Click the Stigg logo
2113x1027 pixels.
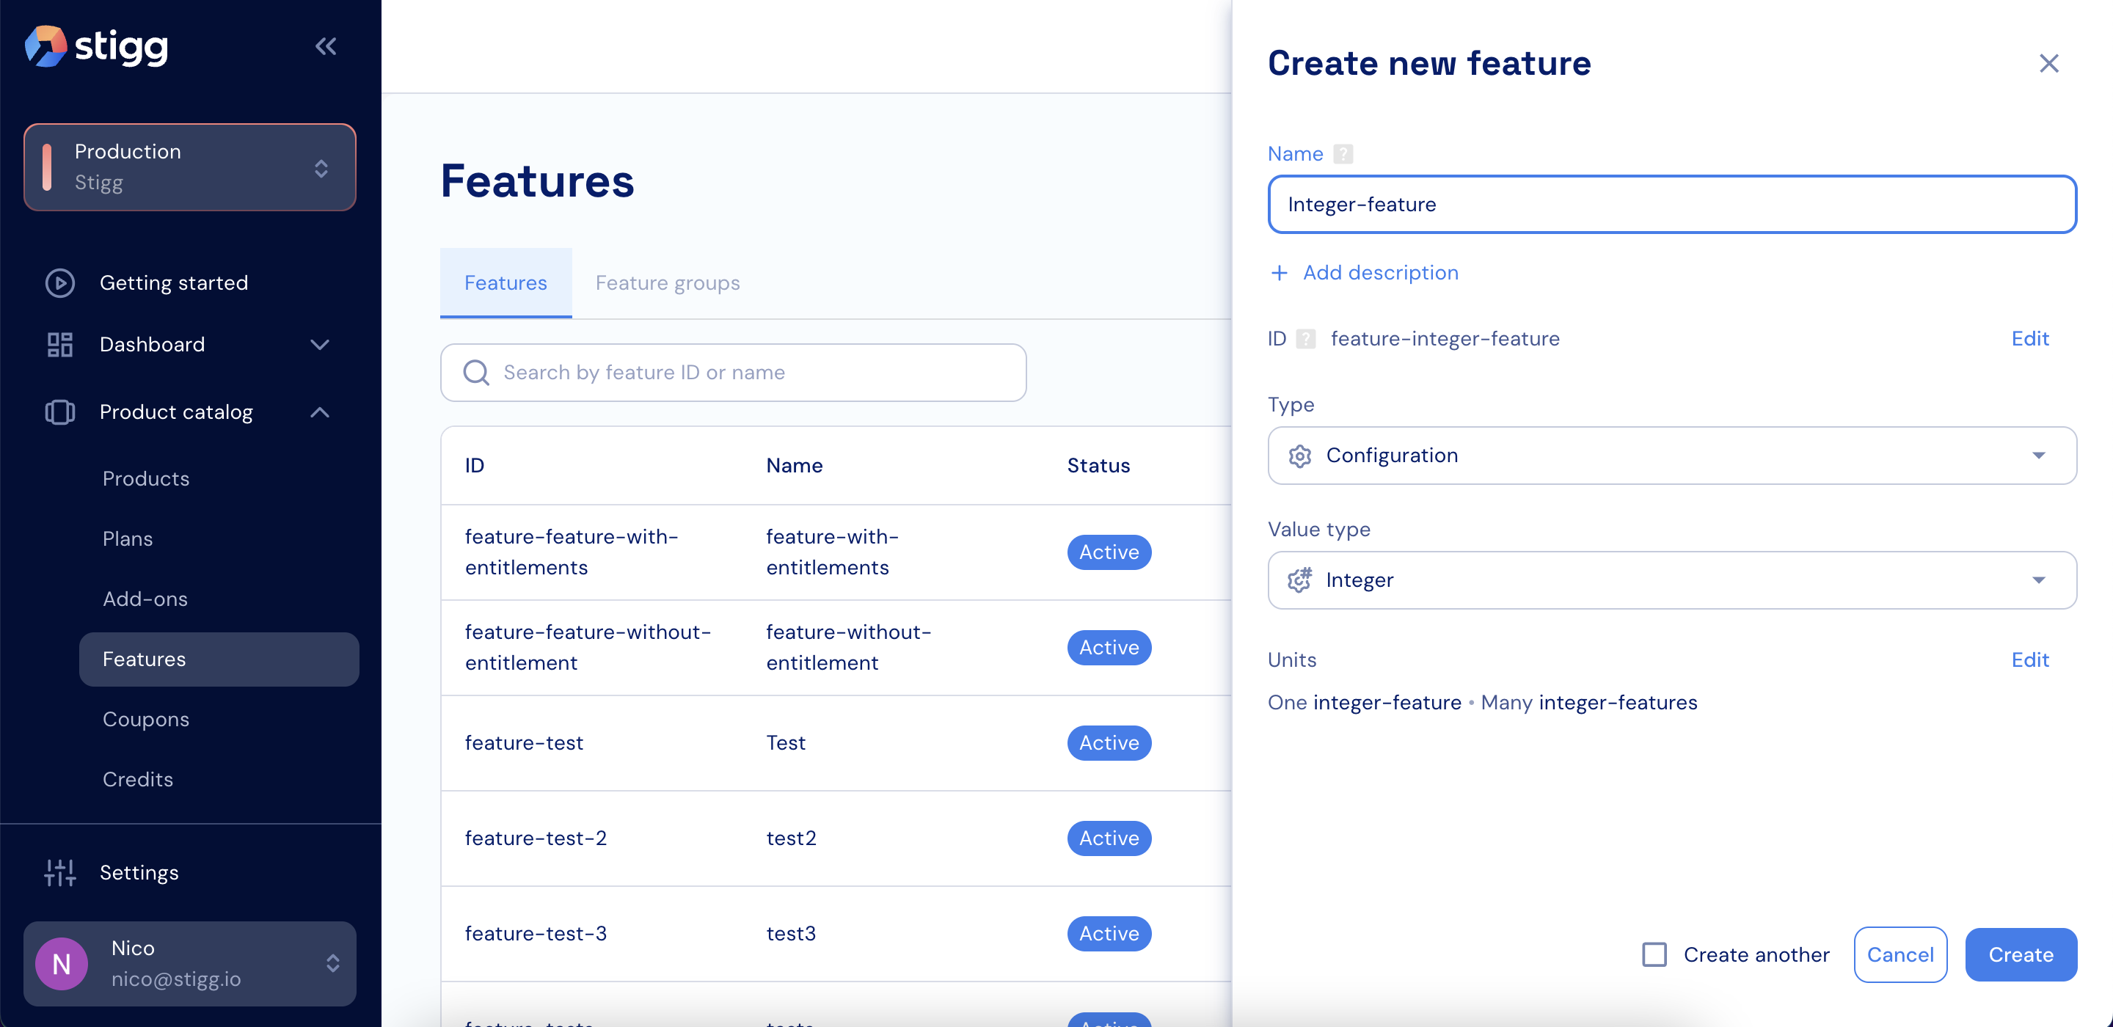pos(97,46)
